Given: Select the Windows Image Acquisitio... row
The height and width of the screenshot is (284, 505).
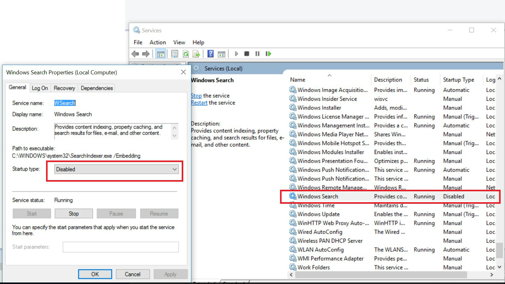Looking at the screenshot, I should [392, 90].
